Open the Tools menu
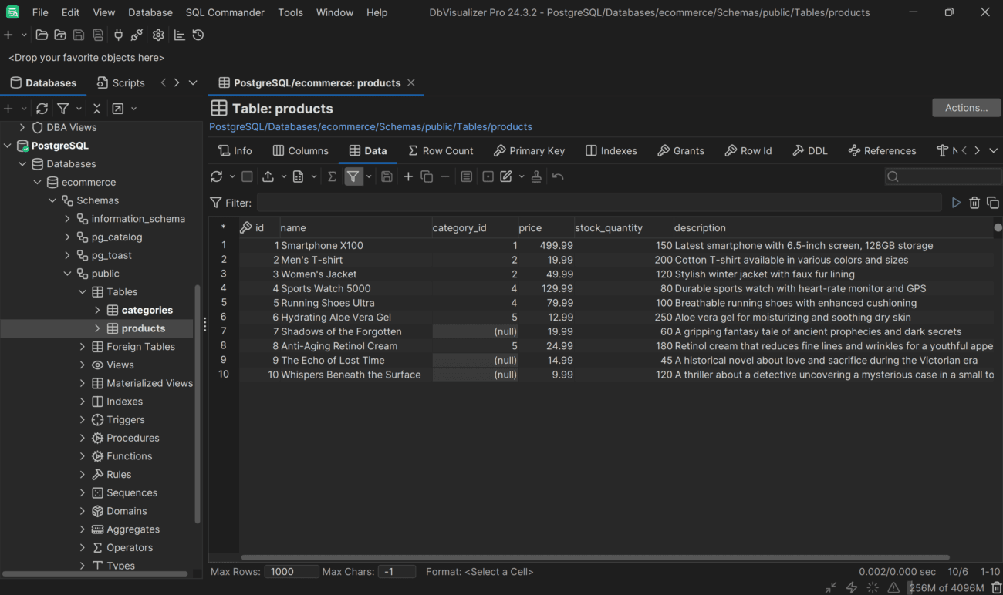1003x595 pixels. [x=290, y=12]
